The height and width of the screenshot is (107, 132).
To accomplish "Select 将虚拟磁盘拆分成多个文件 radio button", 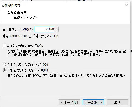I will pos(4,70).
